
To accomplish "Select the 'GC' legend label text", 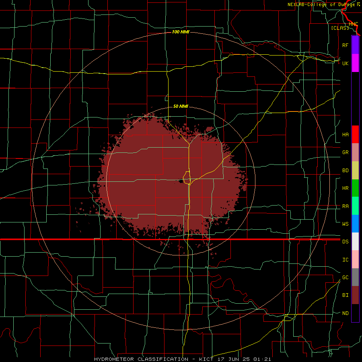I will click(x=345, y=277).
